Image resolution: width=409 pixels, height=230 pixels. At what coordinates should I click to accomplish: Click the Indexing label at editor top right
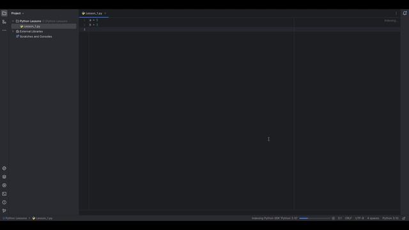pyautogui.click(x=390, y=20)
